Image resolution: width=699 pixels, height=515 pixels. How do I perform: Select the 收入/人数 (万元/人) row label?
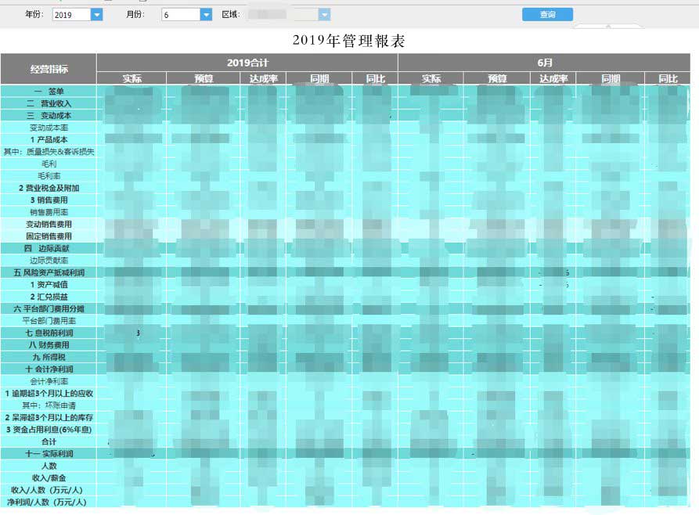click(49, 490)
